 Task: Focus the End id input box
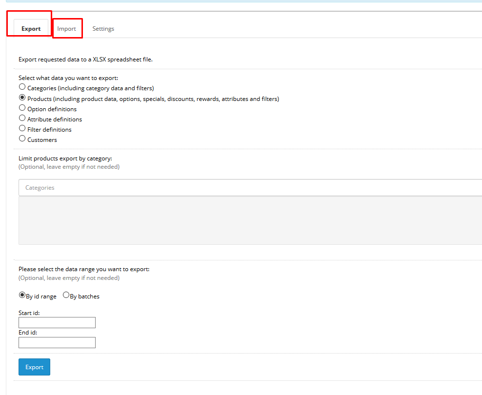tap(57, 343)
